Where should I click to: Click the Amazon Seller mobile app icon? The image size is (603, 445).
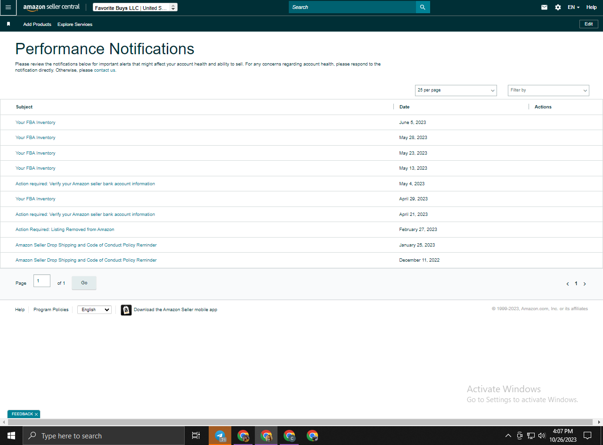tap(126, 310)
